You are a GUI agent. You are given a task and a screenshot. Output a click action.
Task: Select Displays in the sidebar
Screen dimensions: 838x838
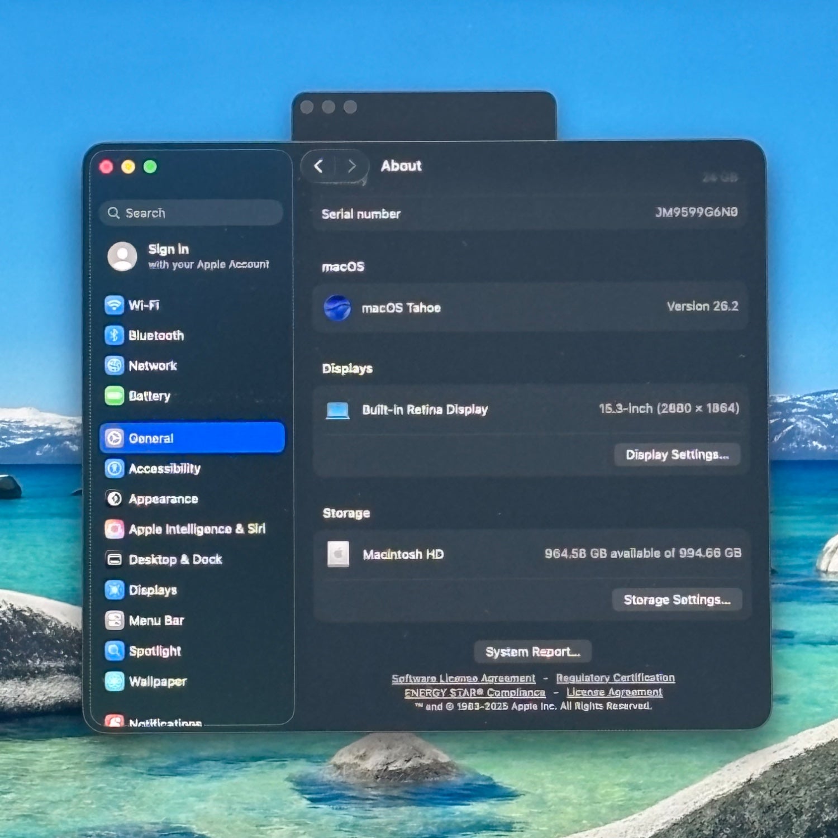click(x=153, y=590)
